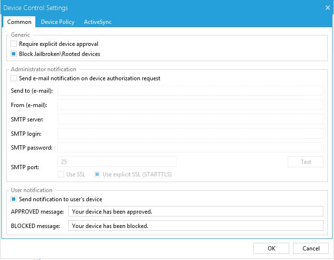Screen dimensions: 334x260
Task: Enable Require explicit device approval checkbox
Action: pyautogui.click(x=14, y=43)
